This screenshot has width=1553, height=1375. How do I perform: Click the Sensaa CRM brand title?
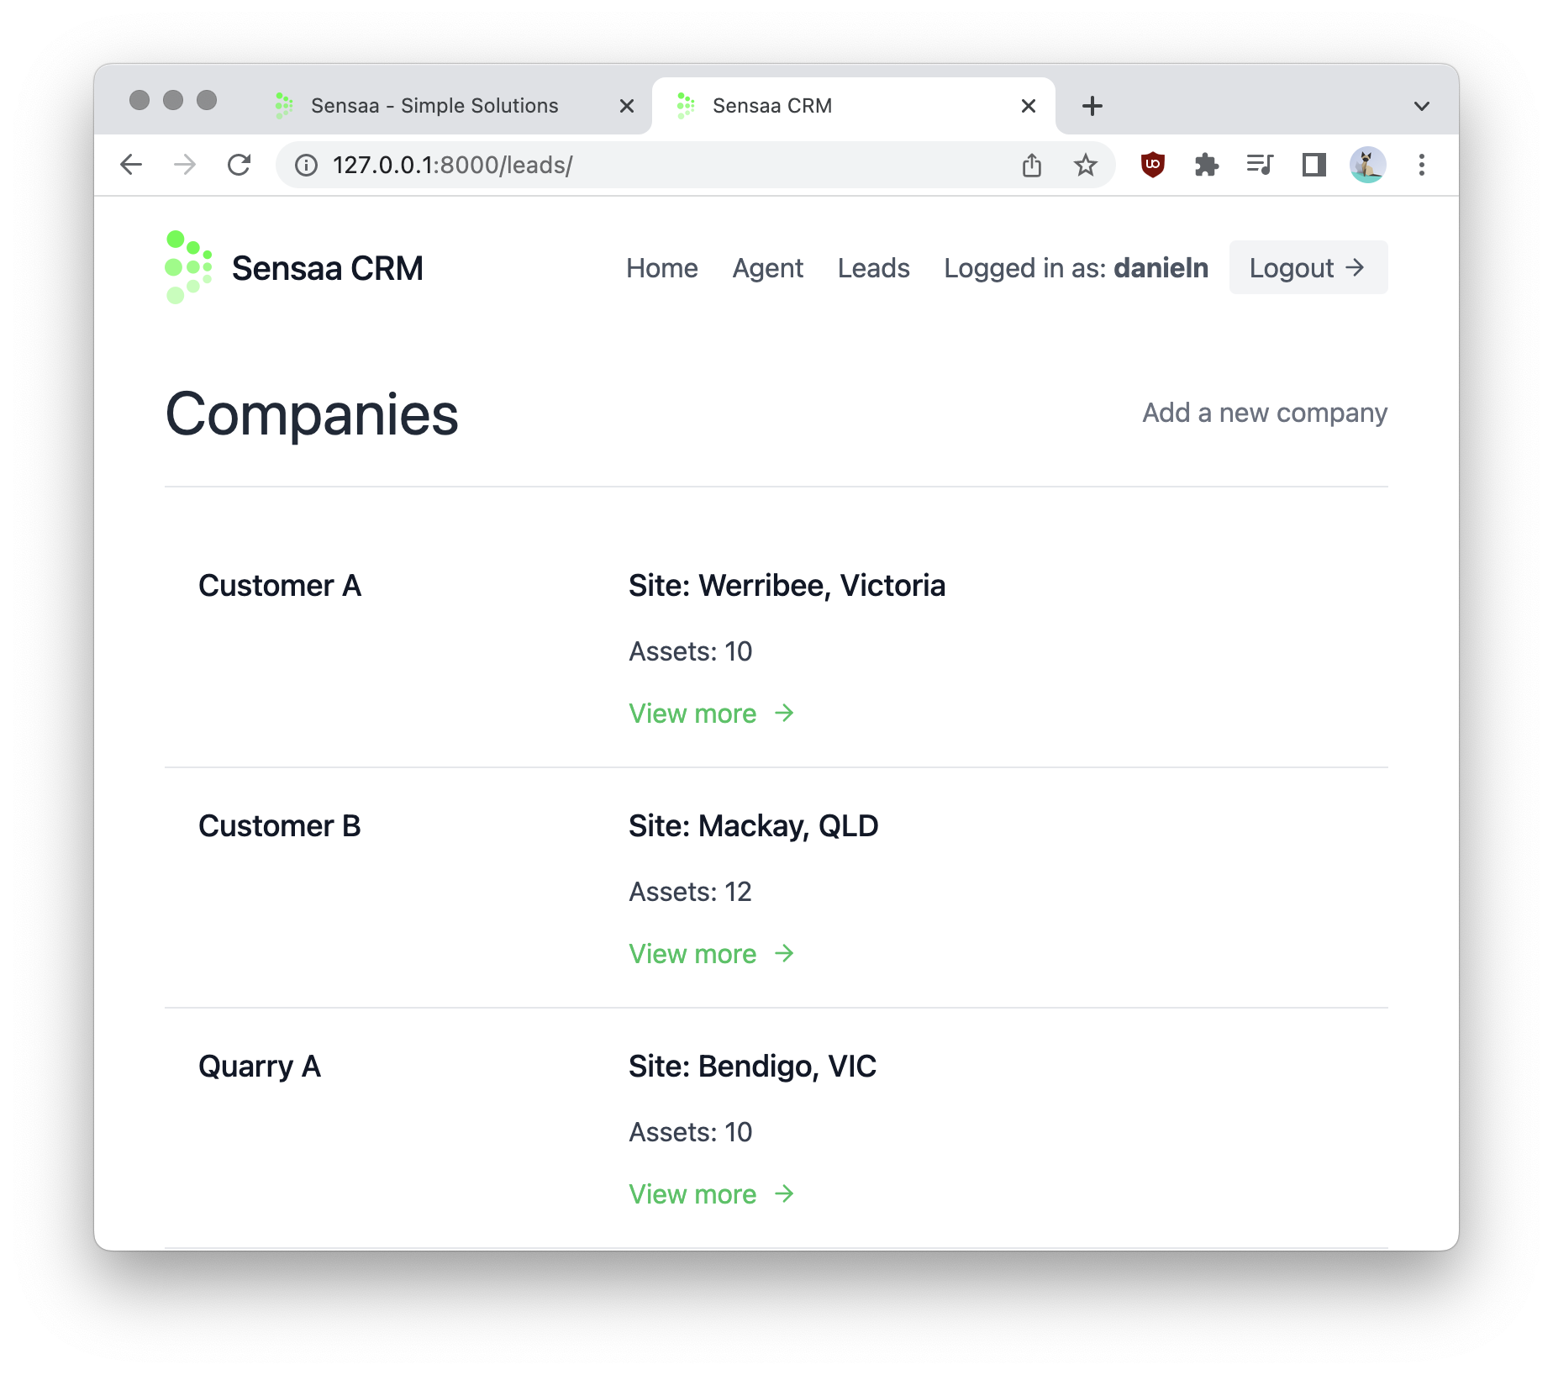pos(328,268)
